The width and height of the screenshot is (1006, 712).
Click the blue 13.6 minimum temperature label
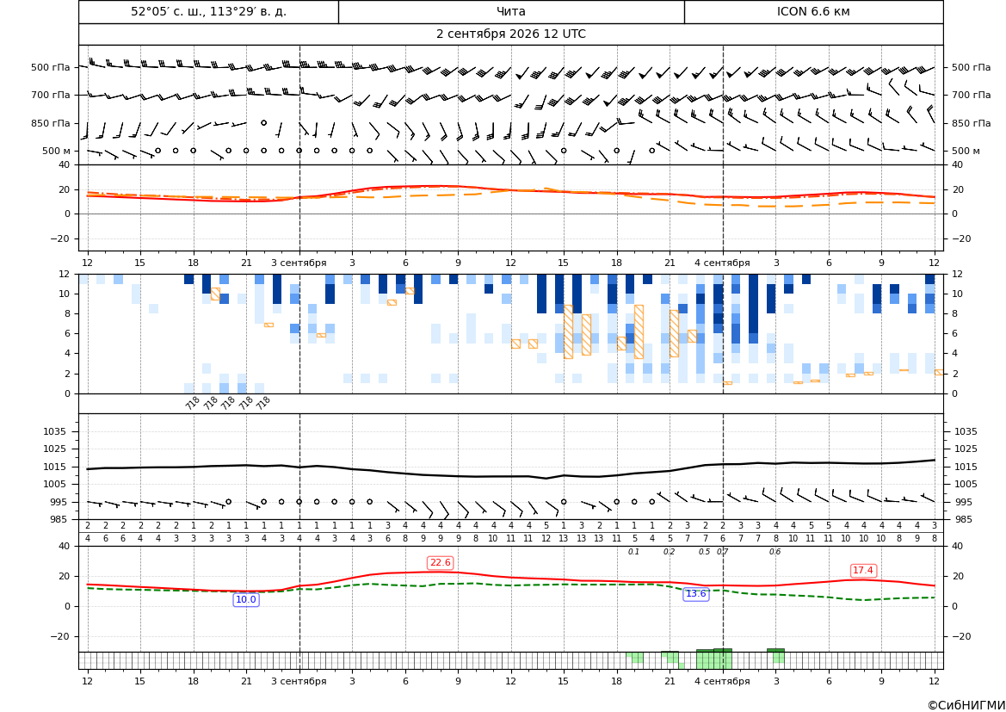[x=696, y=594]
